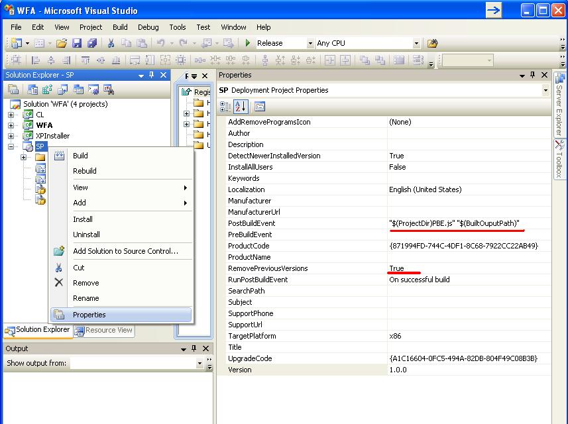Click the Property Pages icon in Properties panel
568x424 pixels.
tap(260, 107)
